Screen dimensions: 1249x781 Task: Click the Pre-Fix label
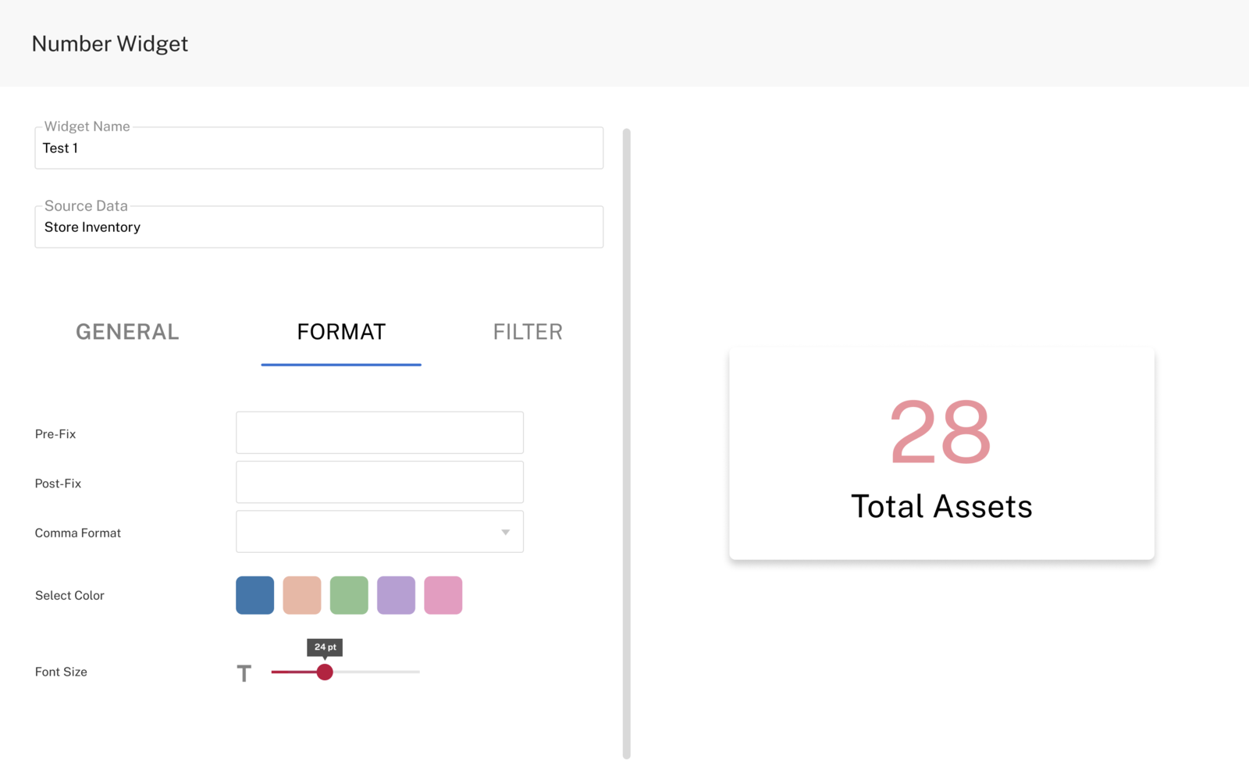tap(55, 434)
